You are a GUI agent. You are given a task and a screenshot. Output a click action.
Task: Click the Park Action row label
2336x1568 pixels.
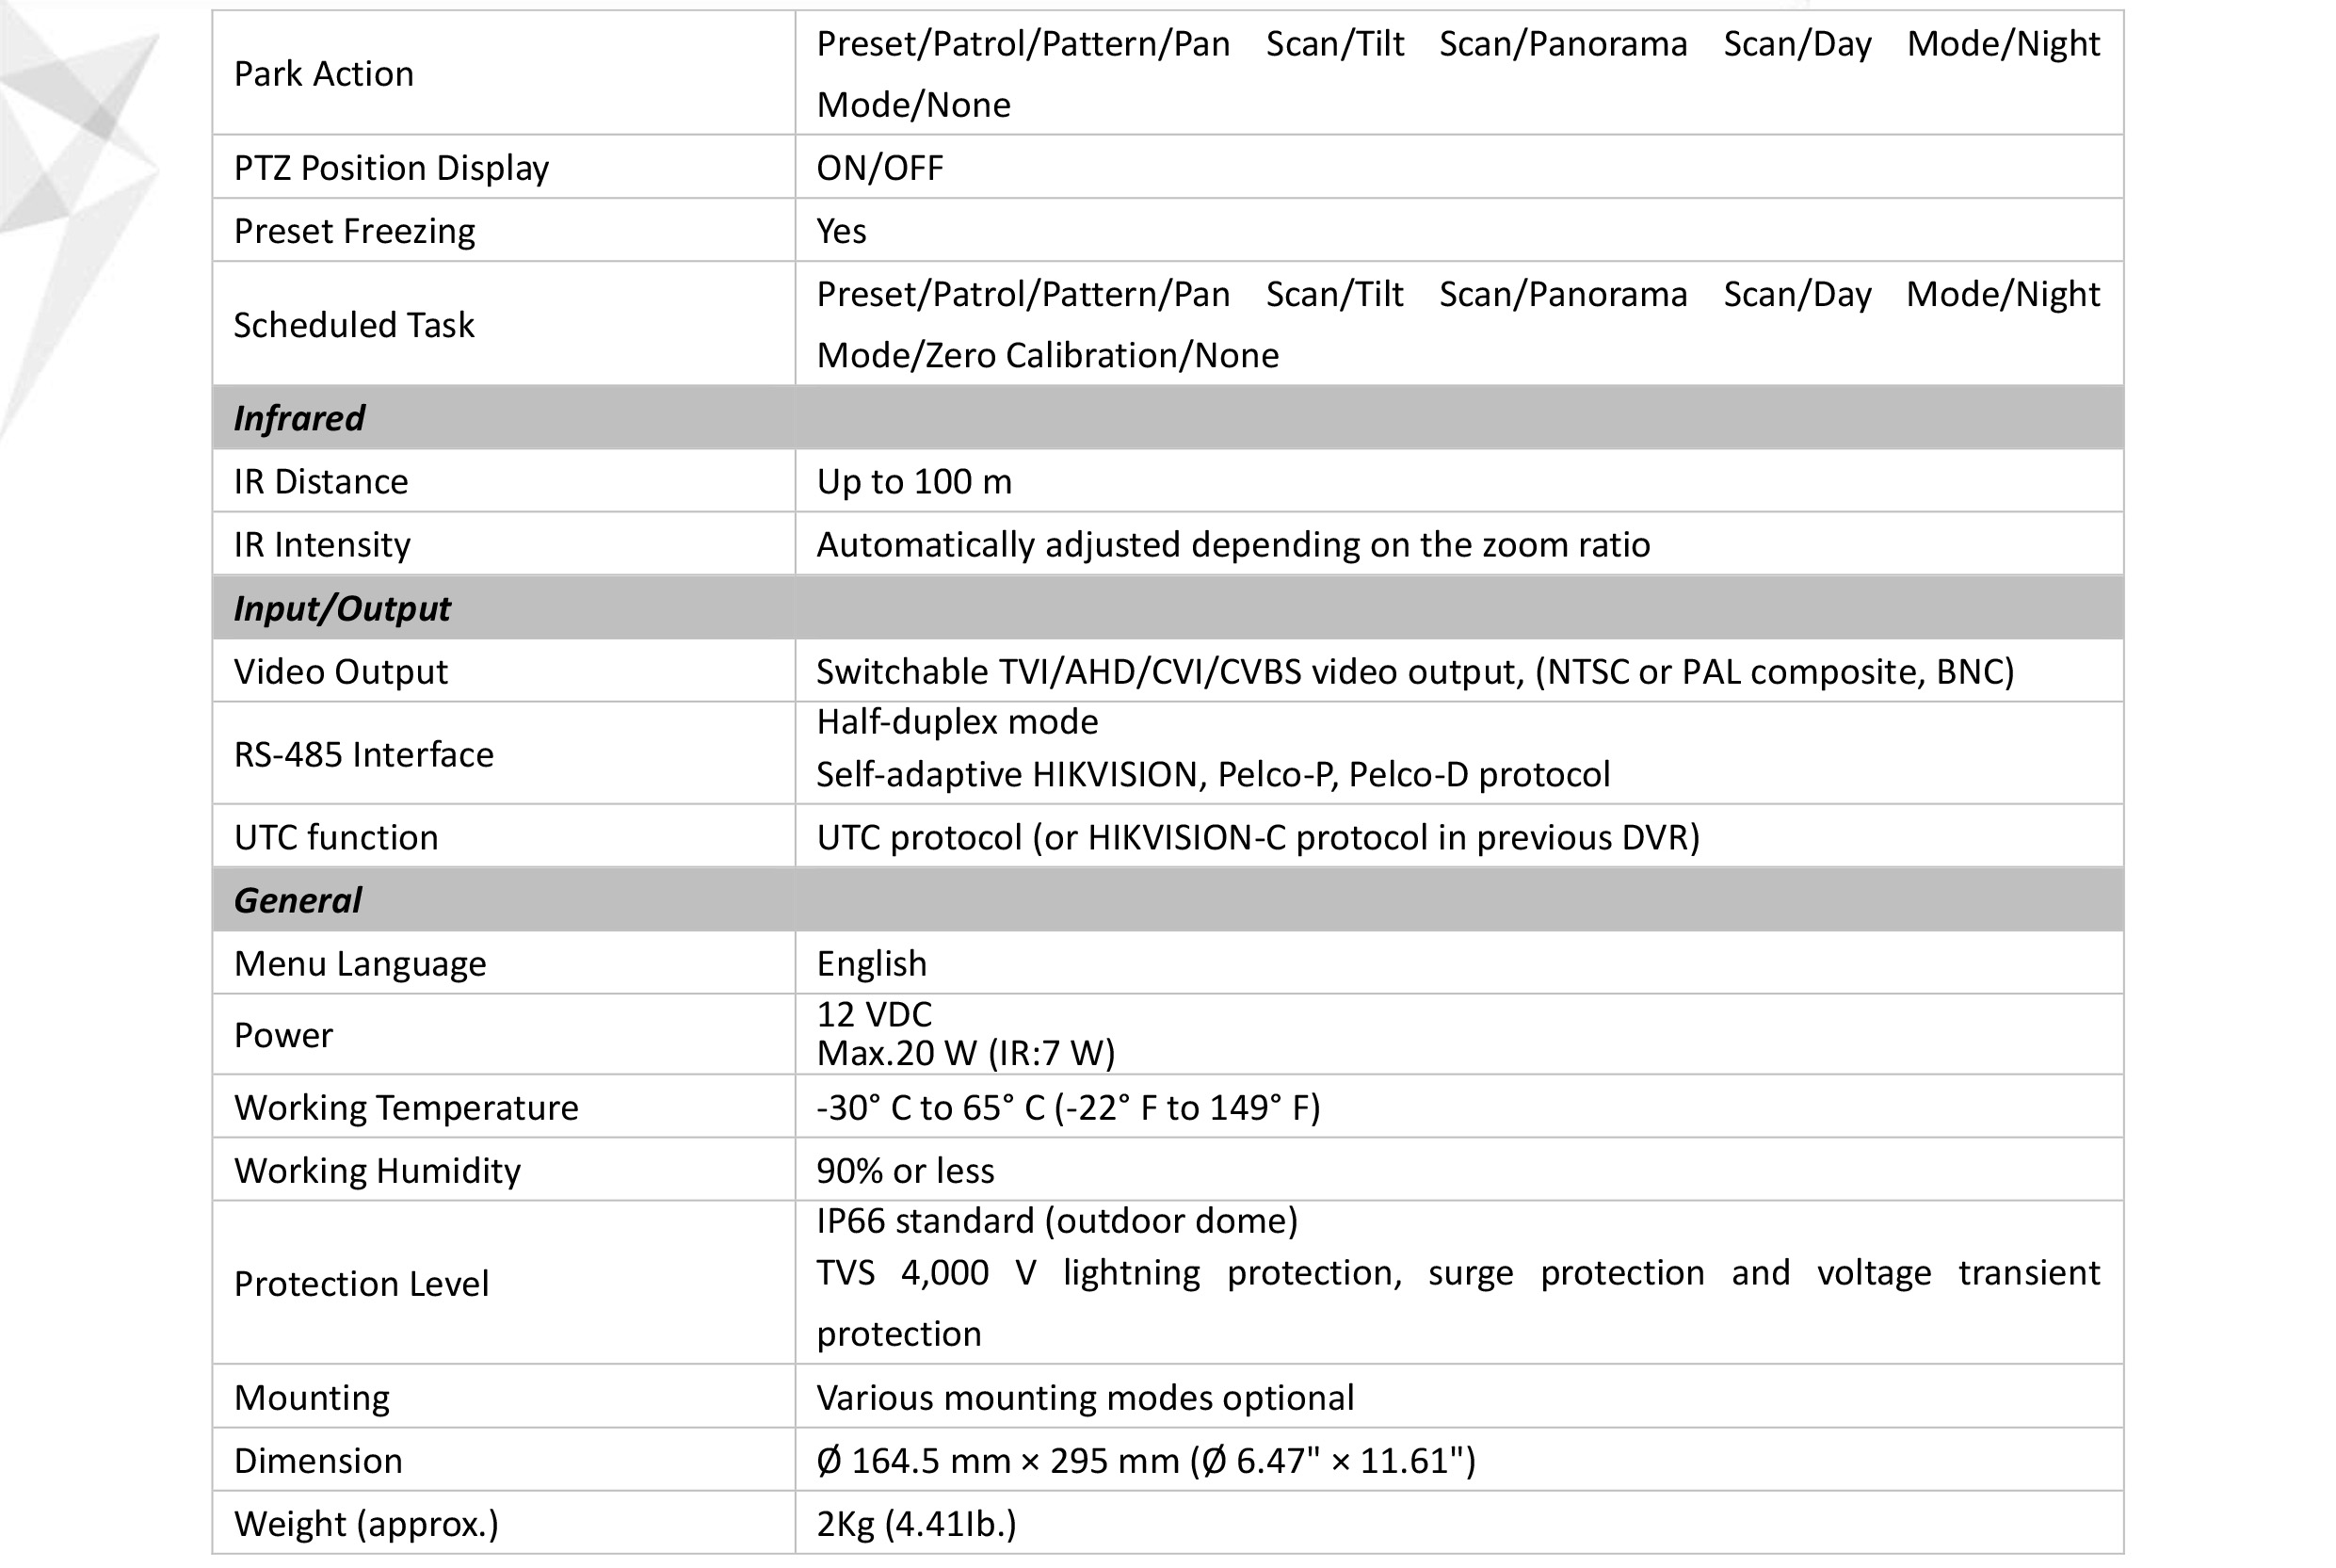[x=323, y=74]
